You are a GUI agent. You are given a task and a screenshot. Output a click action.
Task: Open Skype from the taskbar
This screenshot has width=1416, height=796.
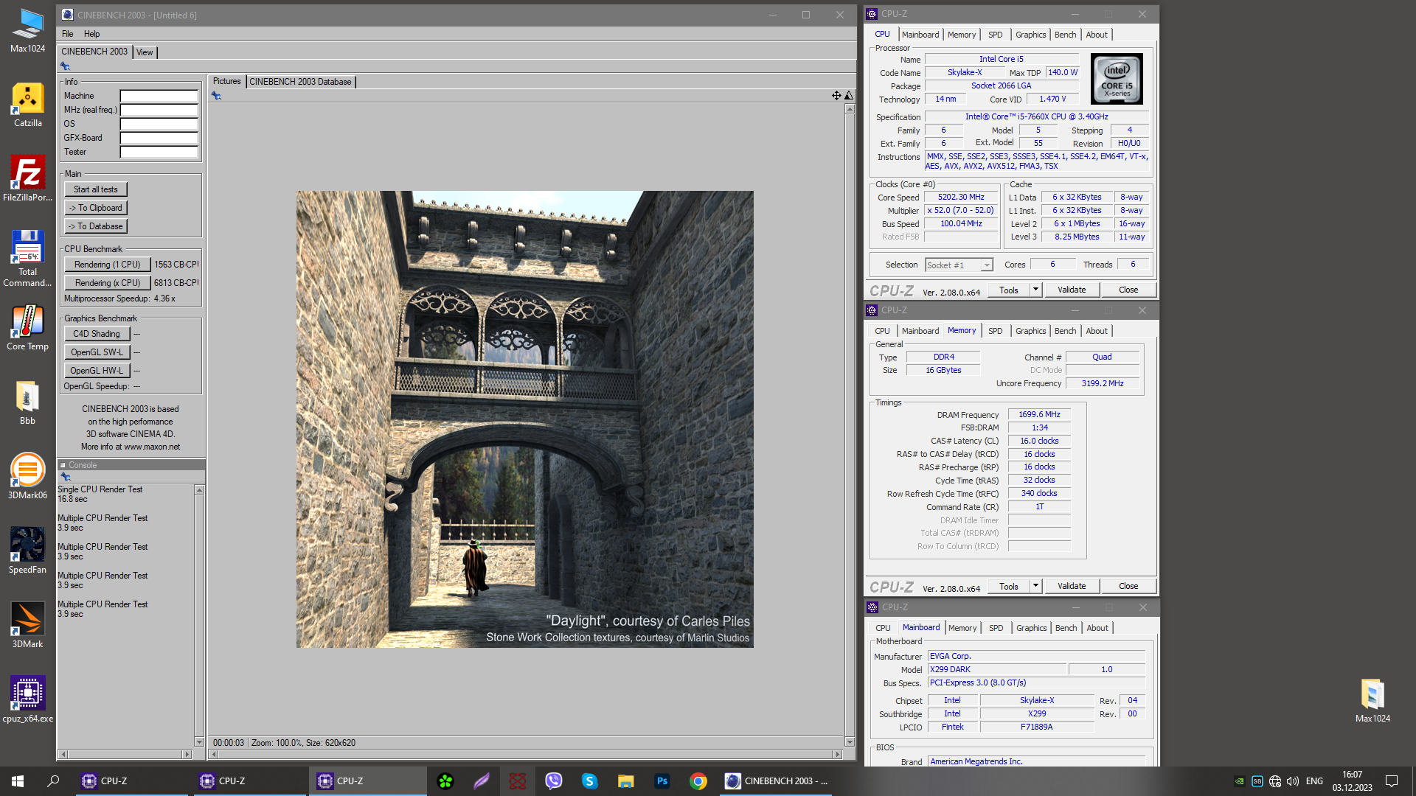click(589, 781)
